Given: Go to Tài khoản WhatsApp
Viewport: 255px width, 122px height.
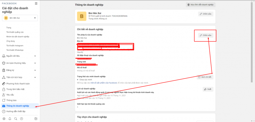Looking at the screenshot, I should tap(15, 50).
